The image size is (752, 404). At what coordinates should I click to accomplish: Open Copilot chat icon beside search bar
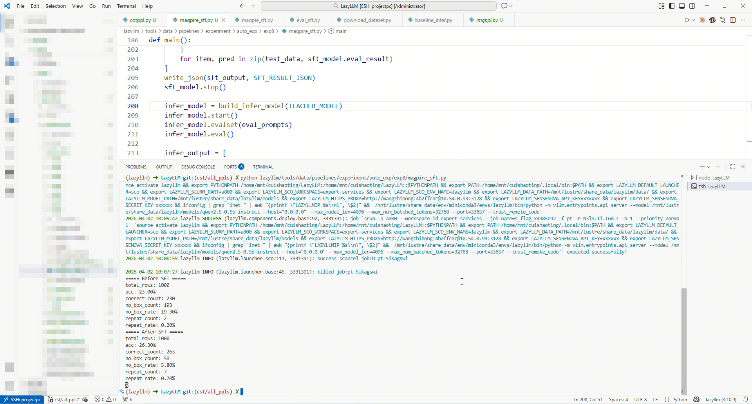tap(504, 6)
